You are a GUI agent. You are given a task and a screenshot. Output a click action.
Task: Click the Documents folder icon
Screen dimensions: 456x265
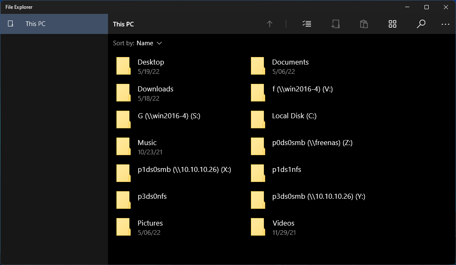(258, 66)
